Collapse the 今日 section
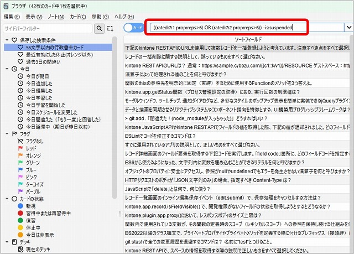The height and width of the screenshot is (254, 354). point(7,69)
